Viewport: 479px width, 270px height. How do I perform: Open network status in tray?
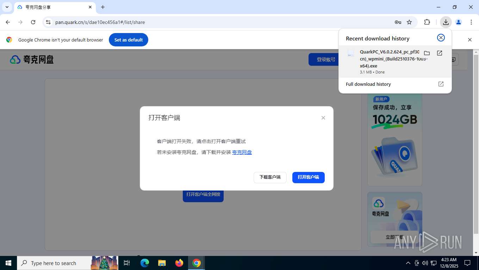click(434, 263)
